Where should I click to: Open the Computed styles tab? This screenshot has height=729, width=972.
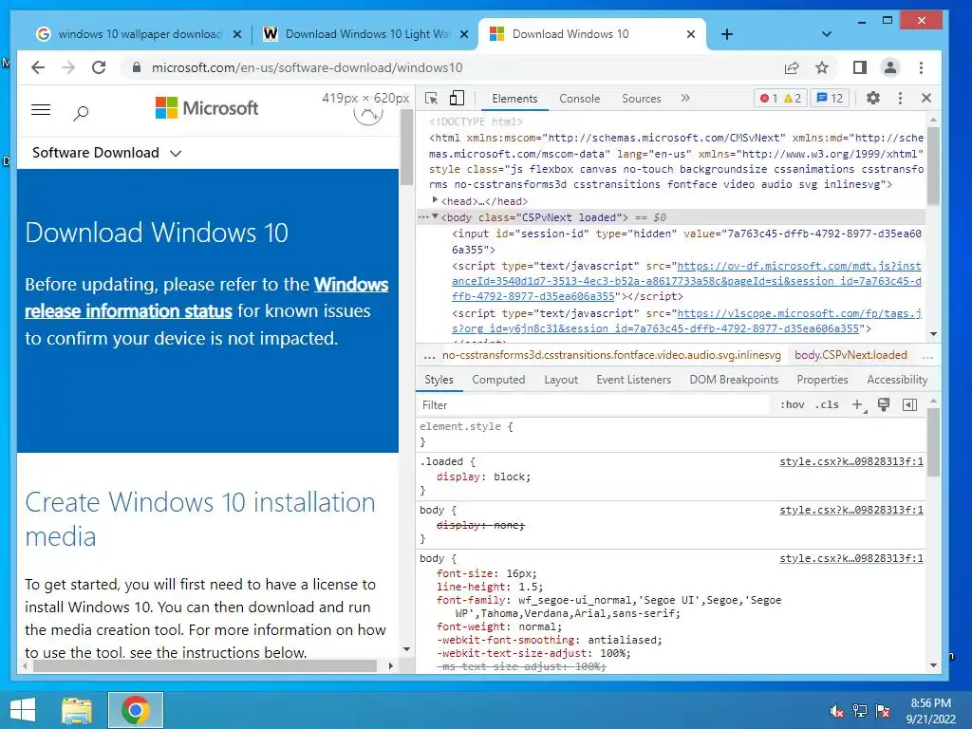point(498,380)
